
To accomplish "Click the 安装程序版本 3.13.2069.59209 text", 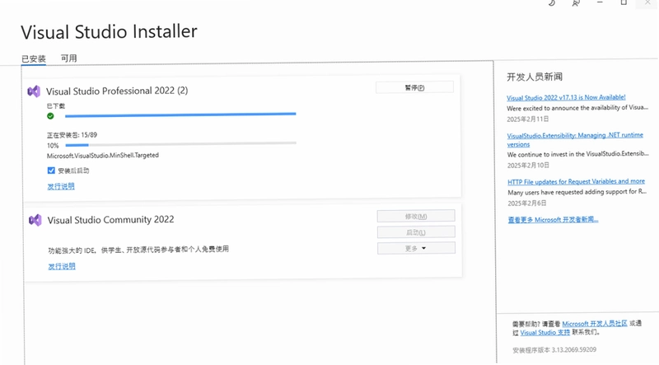I will pos(554,350).
